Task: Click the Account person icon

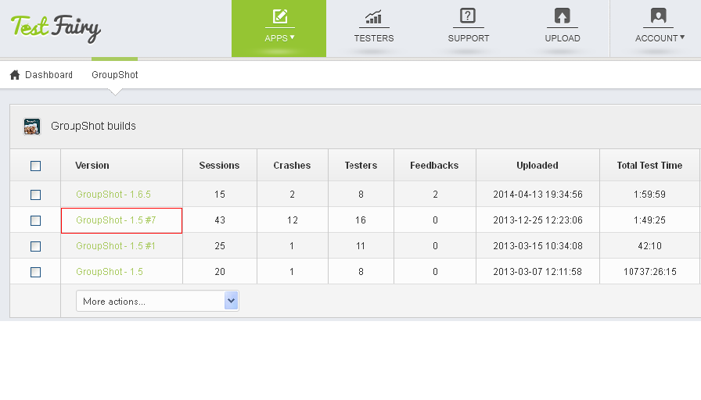Action: (658, 16)
